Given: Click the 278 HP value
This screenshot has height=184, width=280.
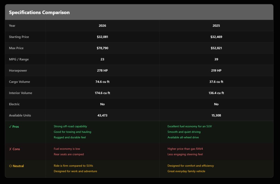Looking at the screenshot, I should [102, 71].
